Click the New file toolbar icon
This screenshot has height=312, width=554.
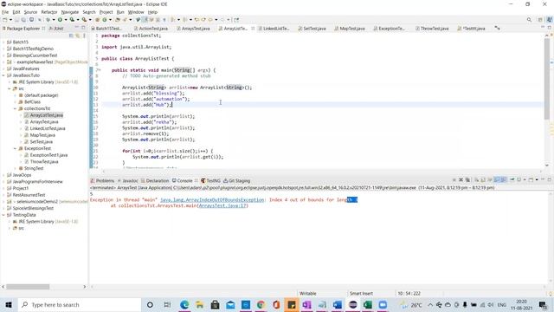[x=5, y=20]
